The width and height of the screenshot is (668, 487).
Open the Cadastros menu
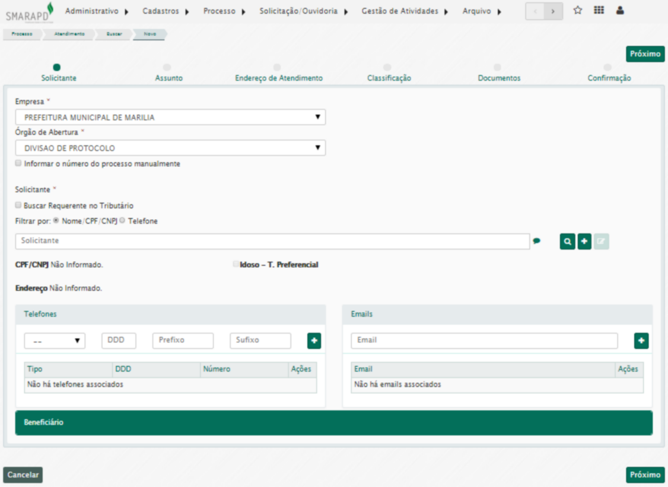coord(166,11)
